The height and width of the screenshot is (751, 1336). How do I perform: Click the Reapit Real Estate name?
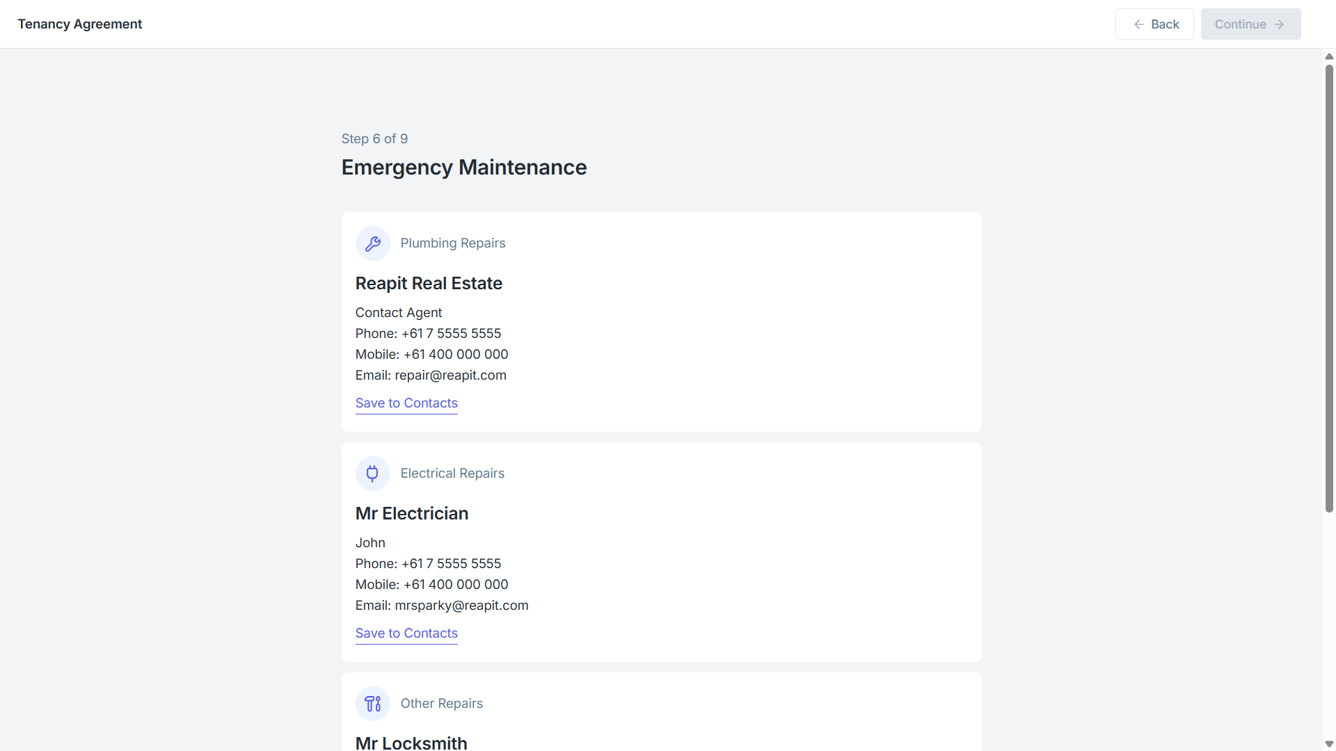429,284
